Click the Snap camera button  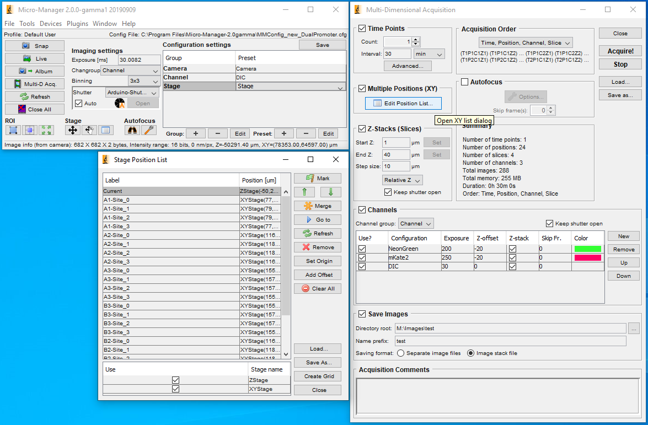point(35,46)
